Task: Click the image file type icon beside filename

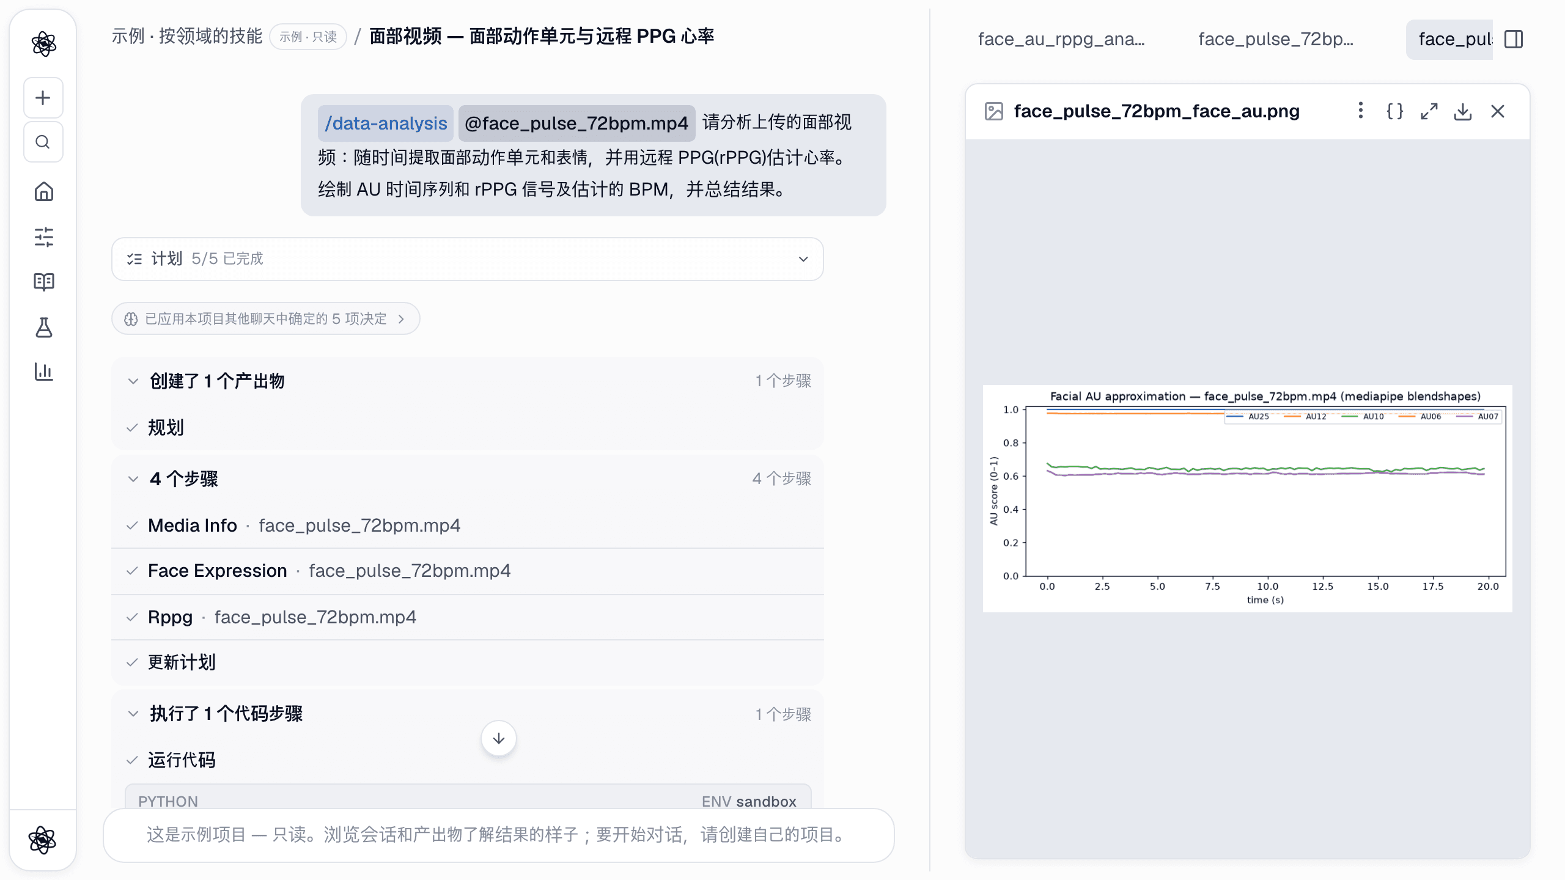Action: click(994, 111)
